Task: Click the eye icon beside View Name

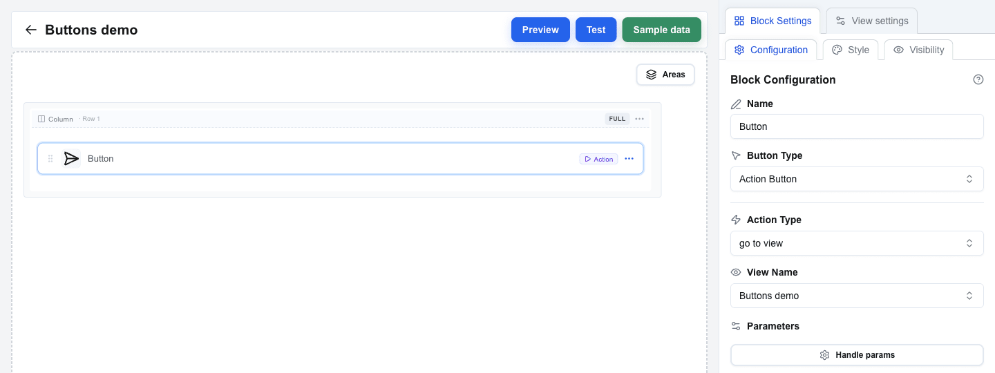Action: click(736, 272)
